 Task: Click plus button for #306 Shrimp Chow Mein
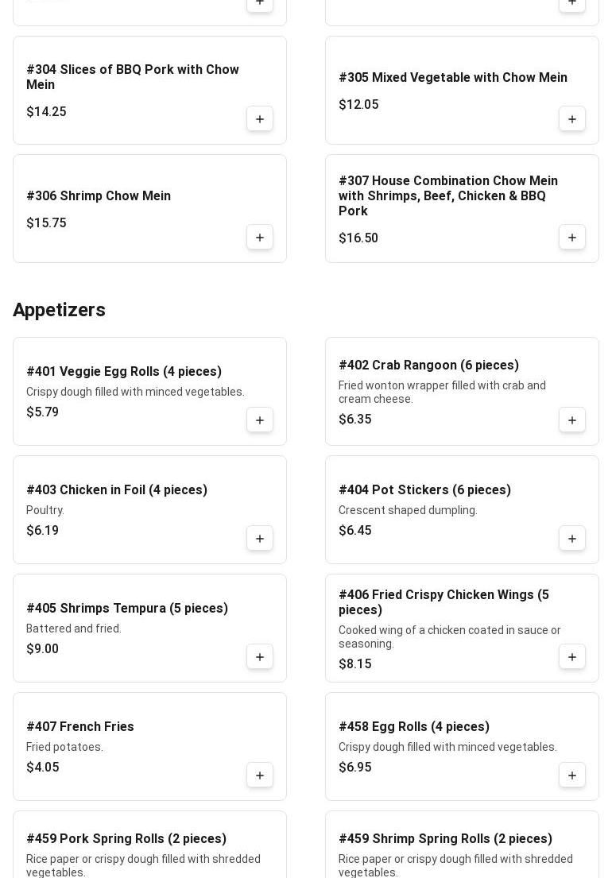(x=260, y=238)
